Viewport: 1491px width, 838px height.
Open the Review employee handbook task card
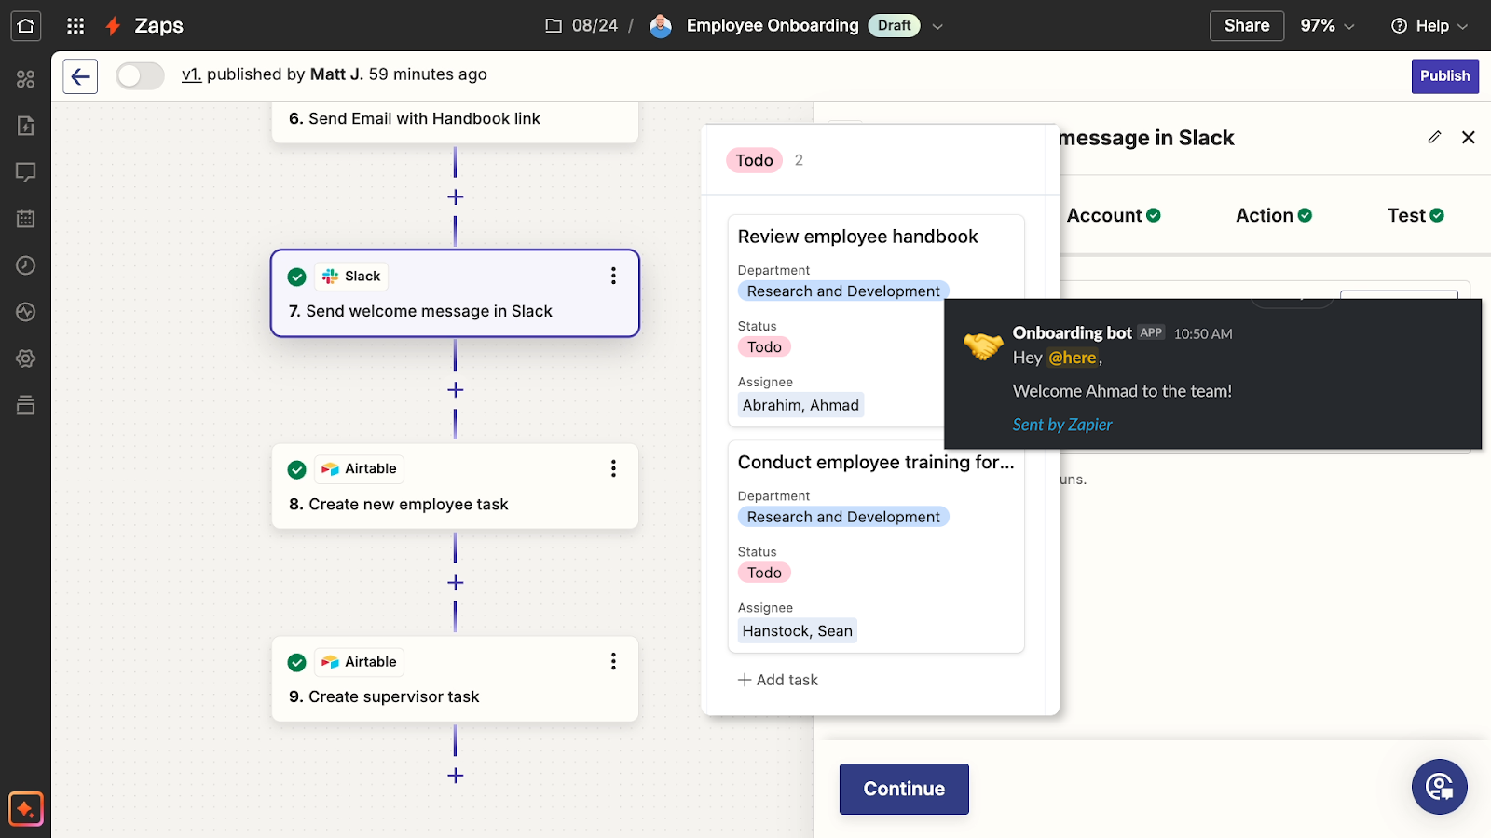[x=876, y=321]
